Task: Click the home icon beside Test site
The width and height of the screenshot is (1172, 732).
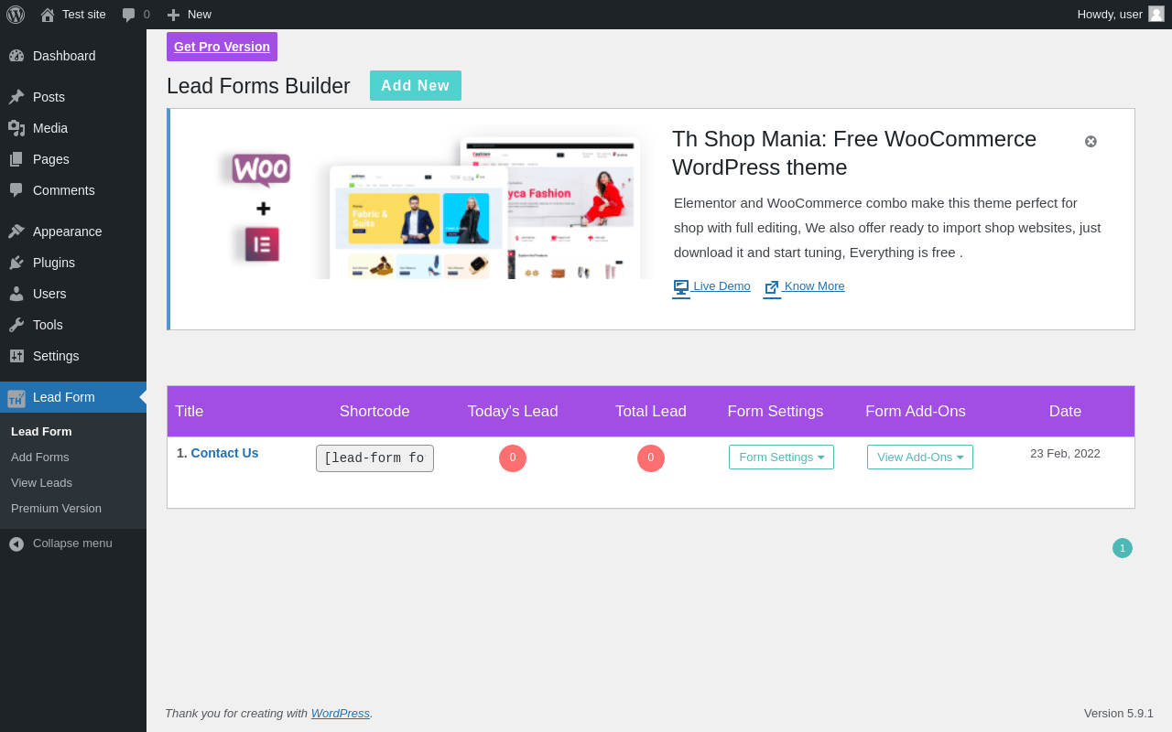Action: click(x=48, y=15)
